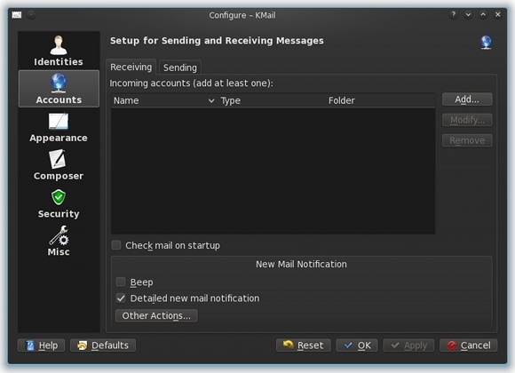Open Other Actions... notification settings
Image resolution: width=515 pixels, height=373 pixels.
click(x=156, y=316)
